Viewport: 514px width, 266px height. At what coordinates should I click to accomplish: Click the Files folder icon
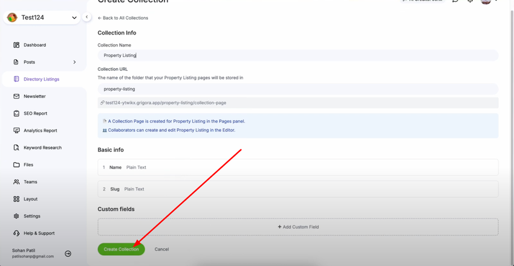click(x=16, y=165)
